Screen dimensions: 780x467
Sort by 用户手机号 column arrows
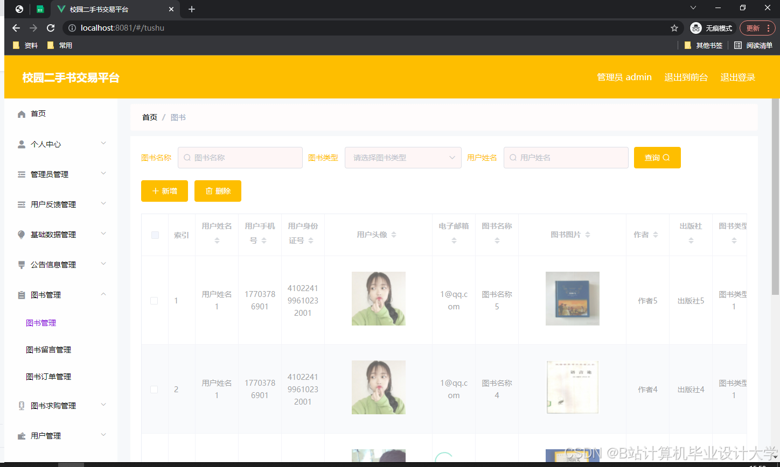click(264, 240)
